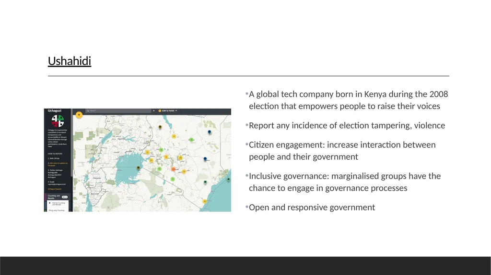Click the Twitter hashtag instruction text
This screenshot has width=491, height=275.
(x=55, y=174)
